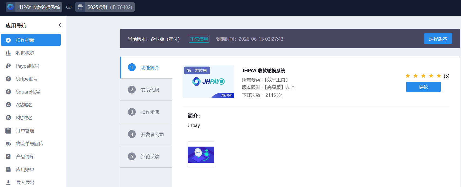The image size is (461, 187).
Task: Open the purple intro screenshot thumbnail
Action: tap(201, 154)
